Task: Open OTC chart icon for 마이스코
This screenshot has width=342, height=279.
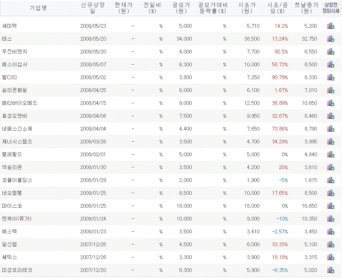Action: 331,206
